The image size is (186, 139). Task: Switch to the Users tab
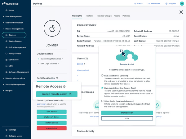pyautogui.click(x=117, y=16)
